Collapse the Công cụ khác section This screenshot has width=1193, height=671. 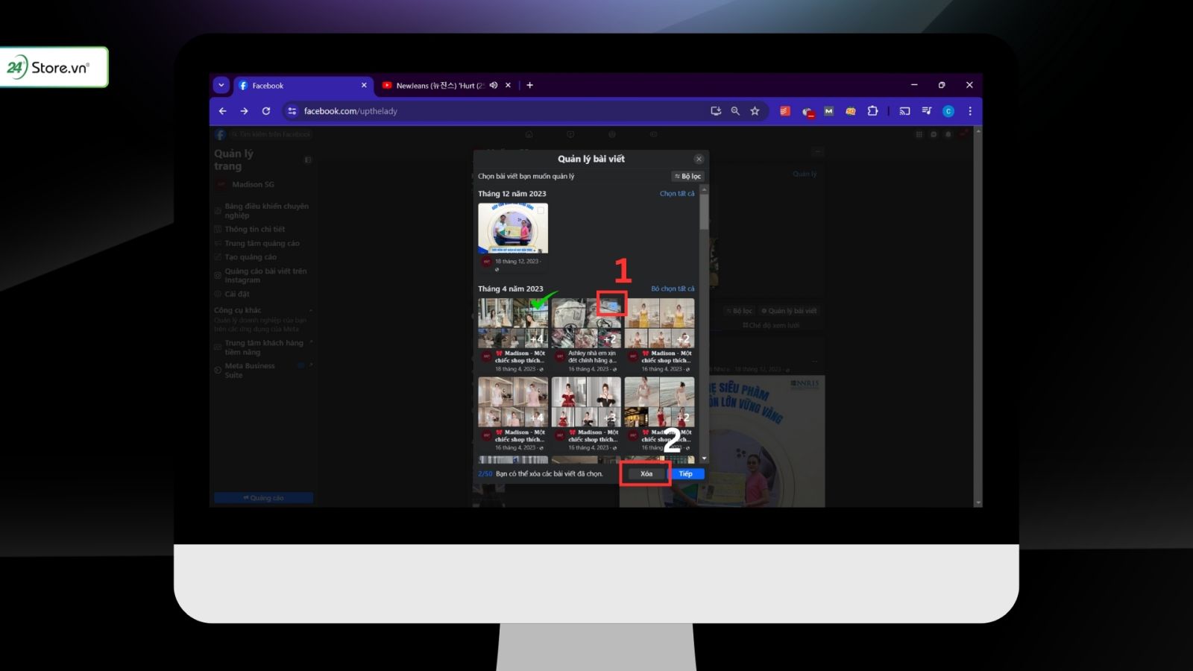click(x=310, y=310)
